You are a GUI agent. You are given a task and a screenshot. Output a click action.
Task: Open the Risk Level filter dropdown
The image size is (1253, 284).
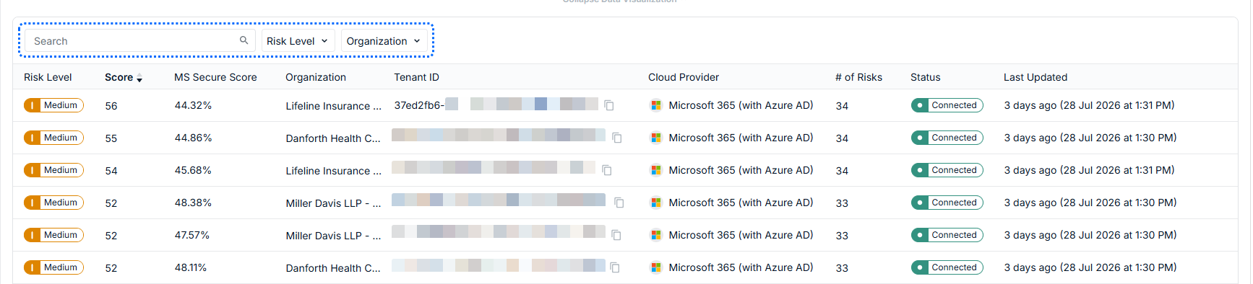tap(297, 41)
